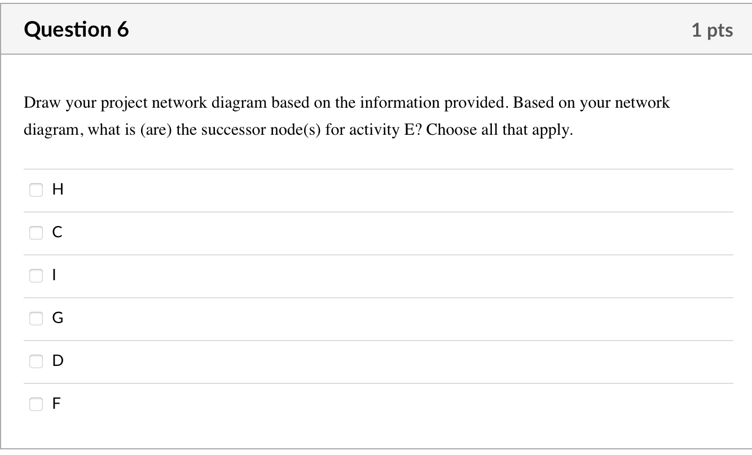Click the D answer label text
The width and height of the screenshot is (752, 455).
coord(58,361)
